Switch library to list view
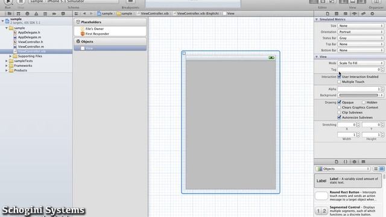 pos(382,169)
